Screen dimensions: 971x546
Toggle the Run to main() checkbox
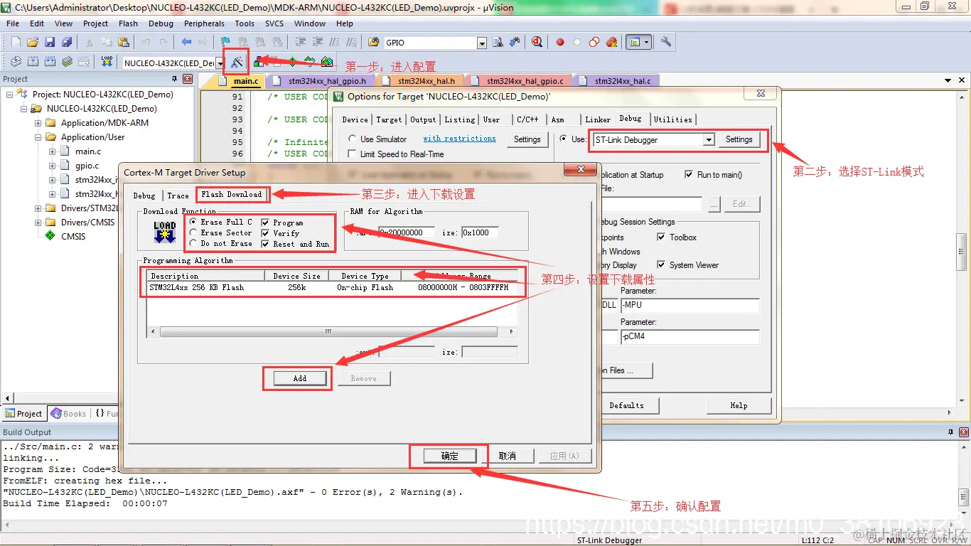point(689,175)
